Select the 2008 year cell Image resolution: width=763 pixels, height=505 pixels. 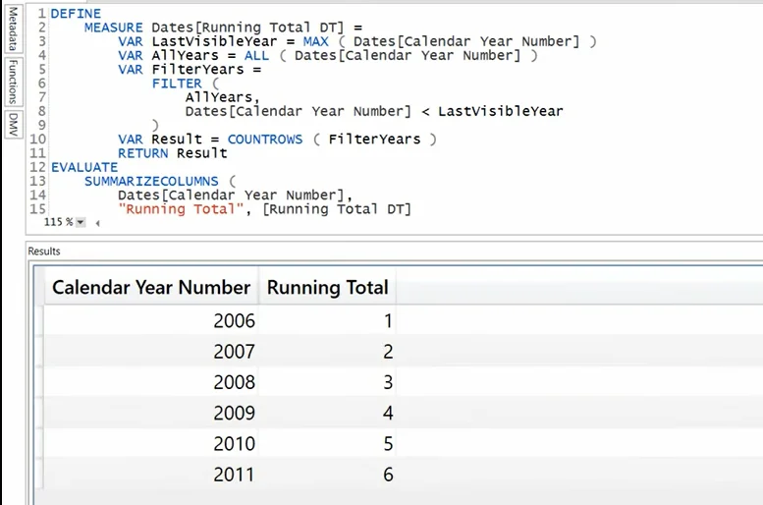[151, 382]
